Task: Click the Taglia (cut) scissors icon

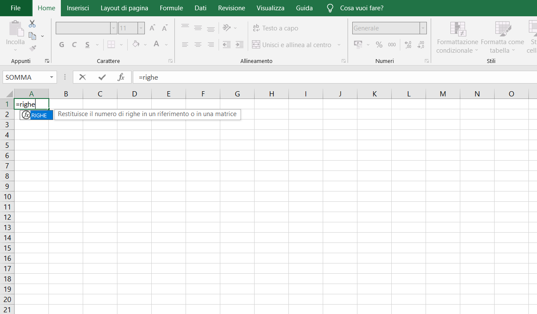Action: click(x=32, y=24)
